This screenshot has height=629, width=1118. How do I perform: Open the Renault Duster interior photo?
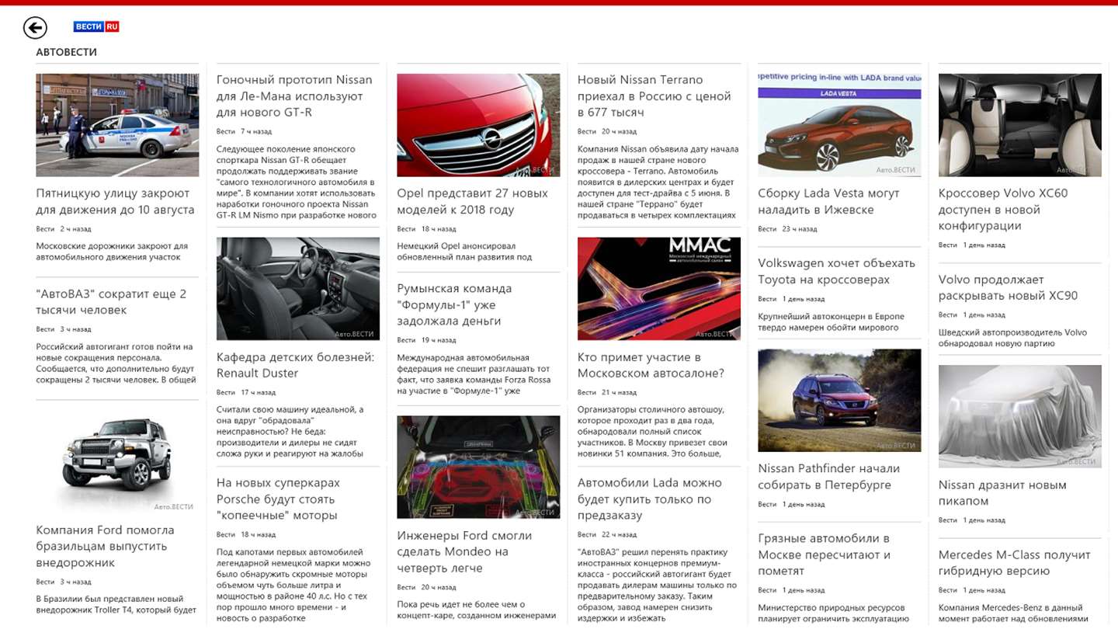coord(298,289)
